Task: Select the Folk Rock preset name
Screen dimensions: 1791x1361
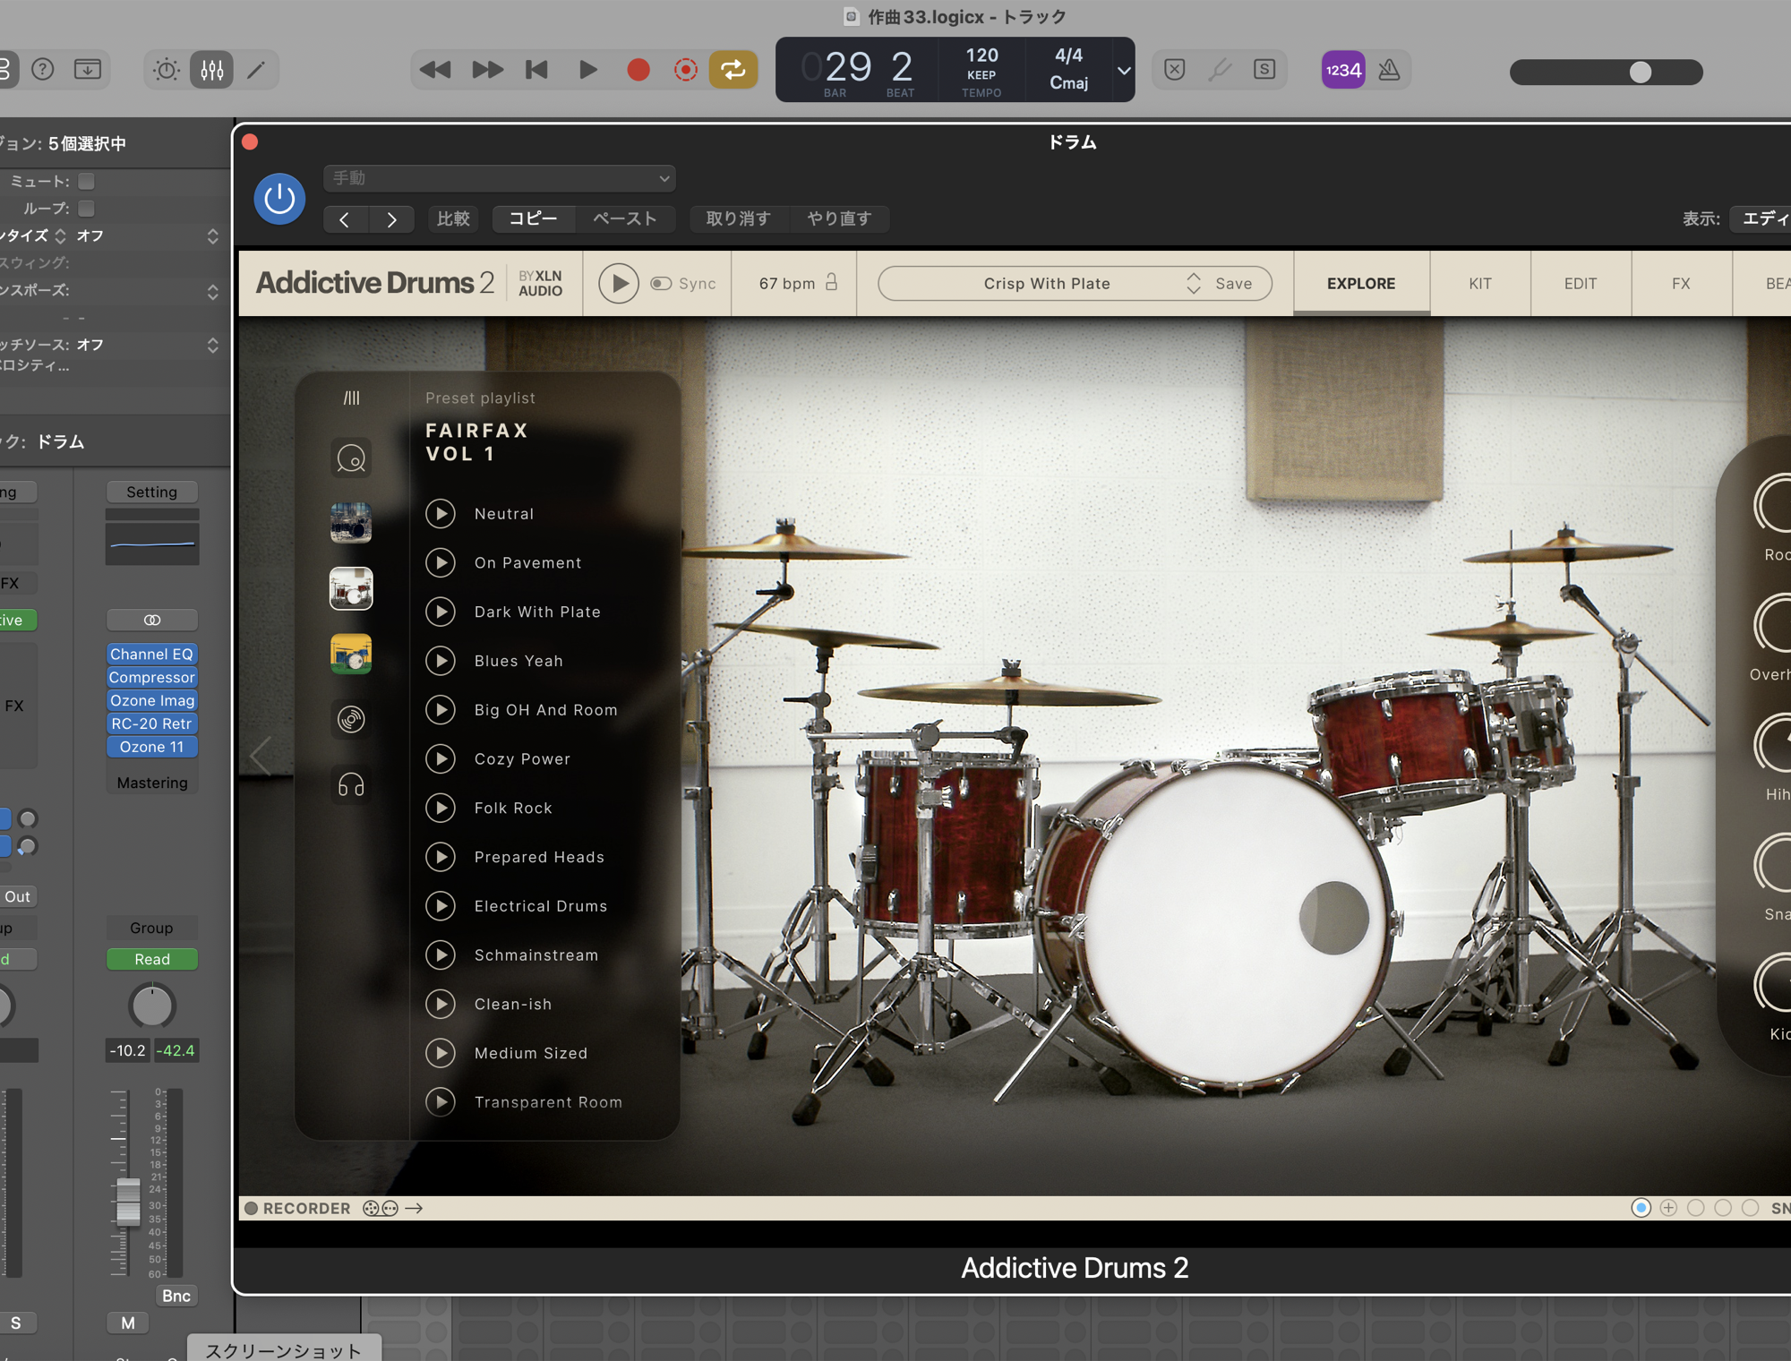Action: 513,809
